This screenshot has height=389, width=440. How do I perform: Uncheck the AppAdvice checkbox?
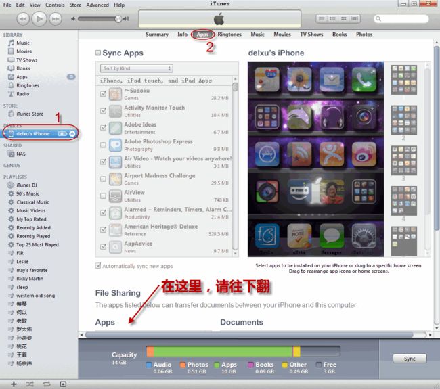(x=103, y=247)
